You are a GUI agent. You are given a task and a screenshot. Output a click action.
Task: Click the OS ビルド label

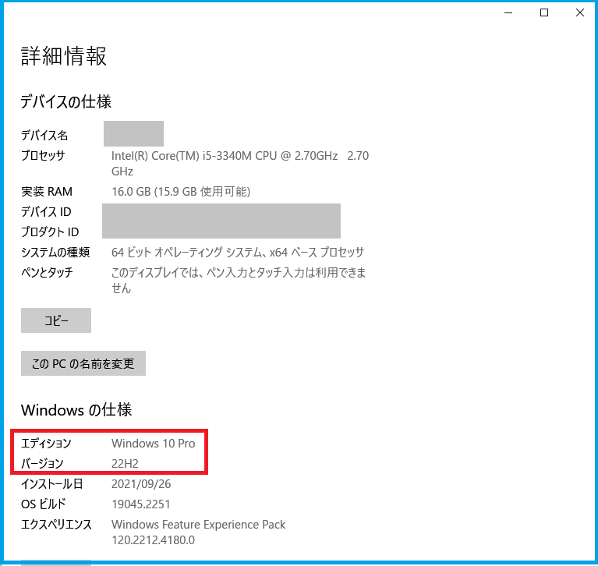point(43,504)
